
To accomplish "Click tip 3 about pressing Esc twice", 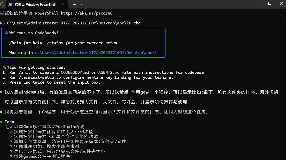I will 52,82.
